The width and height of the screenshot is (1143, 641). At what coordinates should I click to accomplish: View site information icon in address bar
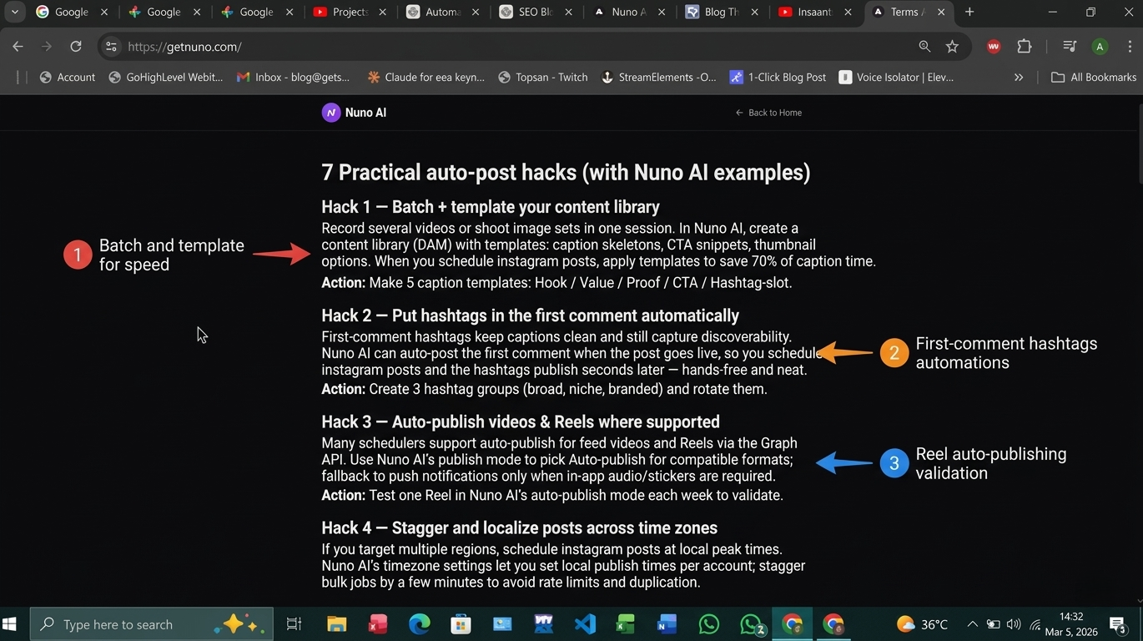coord(111,47)
